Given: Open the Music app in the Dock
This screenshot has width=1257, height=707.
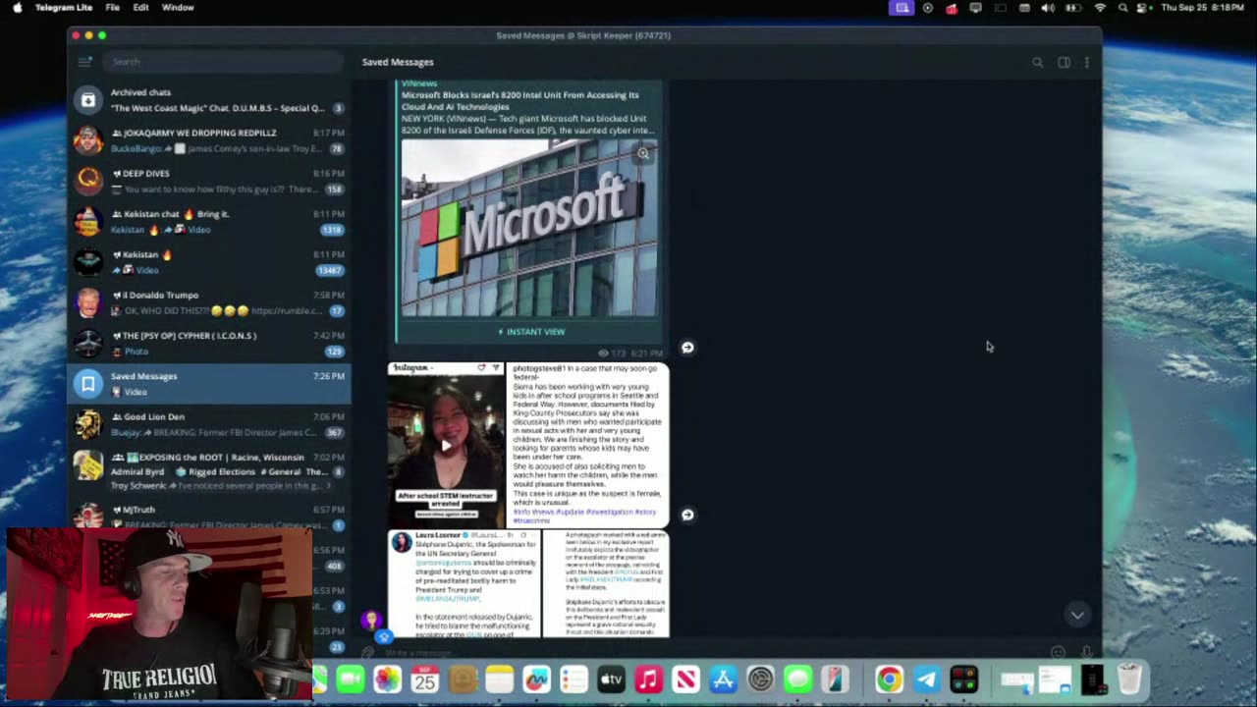Looking at the screenshot, I should coord(648,680).
